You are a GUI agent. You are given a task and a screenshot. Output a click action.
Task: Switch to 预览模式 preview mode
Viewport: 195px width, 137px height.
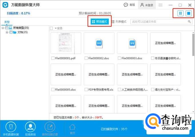pos(100,22)
